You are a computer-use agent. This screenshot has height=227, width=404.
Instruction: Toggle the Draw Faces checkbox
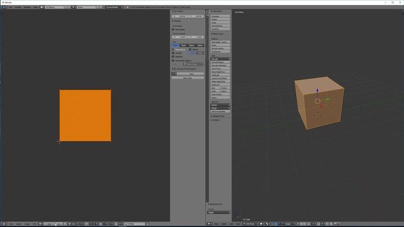pyautogui.click(x=173, y=49)
